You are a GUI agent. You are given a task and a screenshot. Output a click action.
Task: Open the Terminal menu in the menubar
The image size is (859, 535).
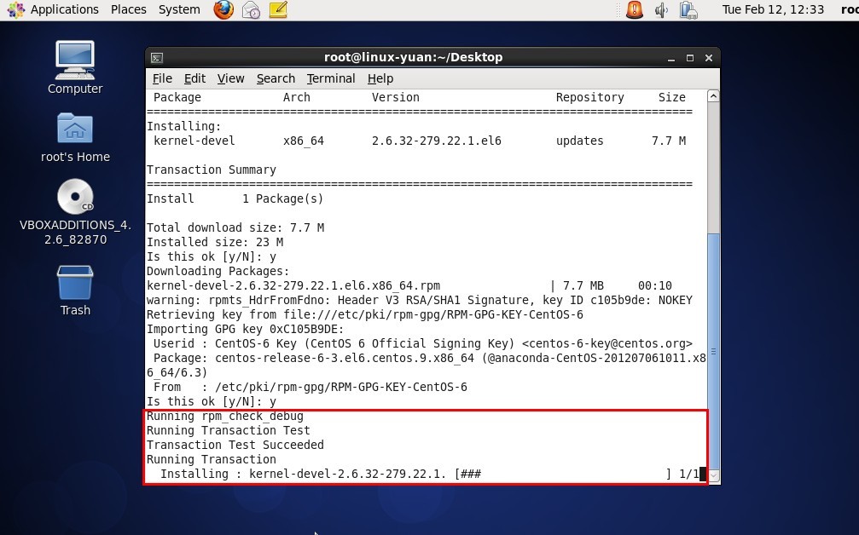coord(331,78)
